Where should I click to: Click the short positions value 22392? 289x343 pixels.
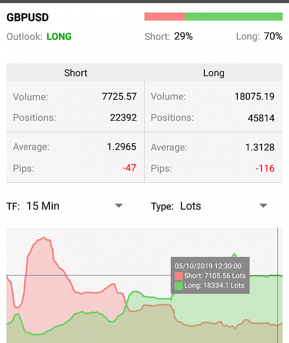pyautogui.click(x=123, y=117)
